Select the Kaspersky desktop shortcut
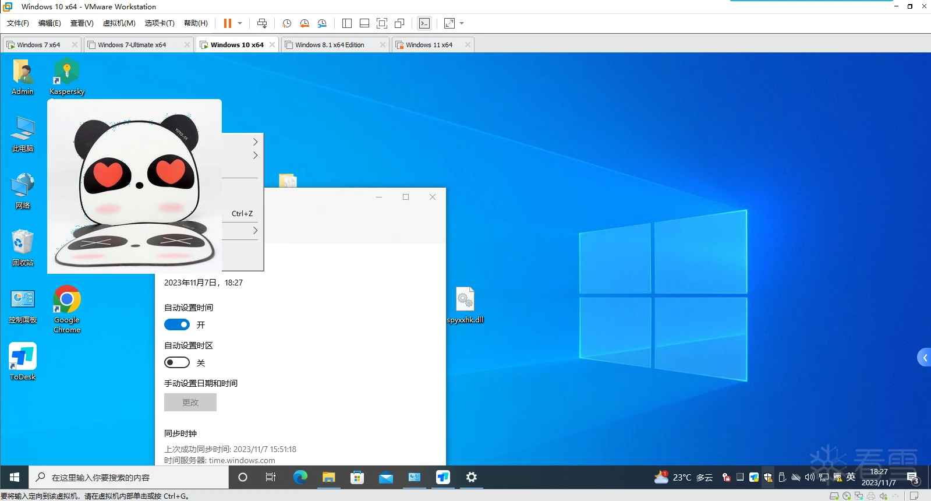 point(67,77)
